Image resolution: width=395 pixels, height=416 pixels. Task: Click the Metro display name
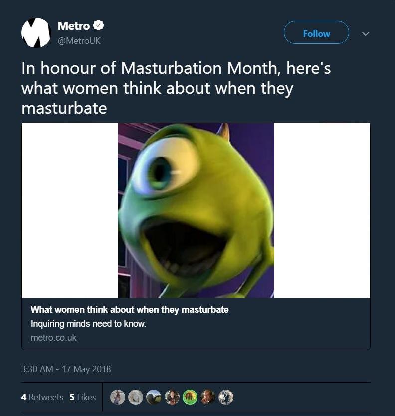(74, 26)
